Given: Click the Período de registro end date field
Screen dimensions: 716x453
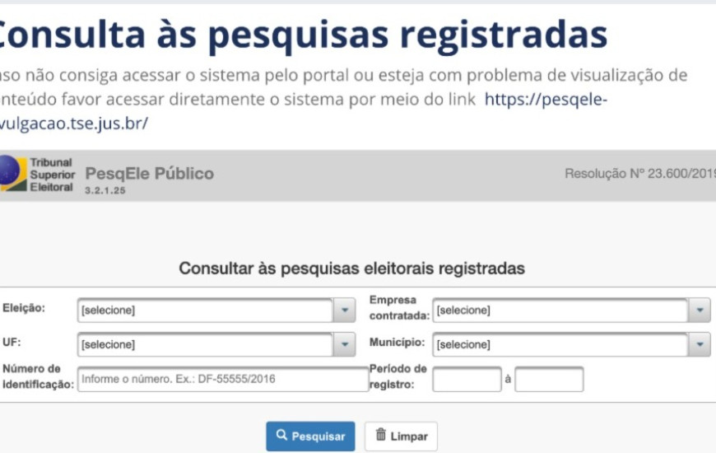Looking at the screenshot, I should (x=549, y=379).
